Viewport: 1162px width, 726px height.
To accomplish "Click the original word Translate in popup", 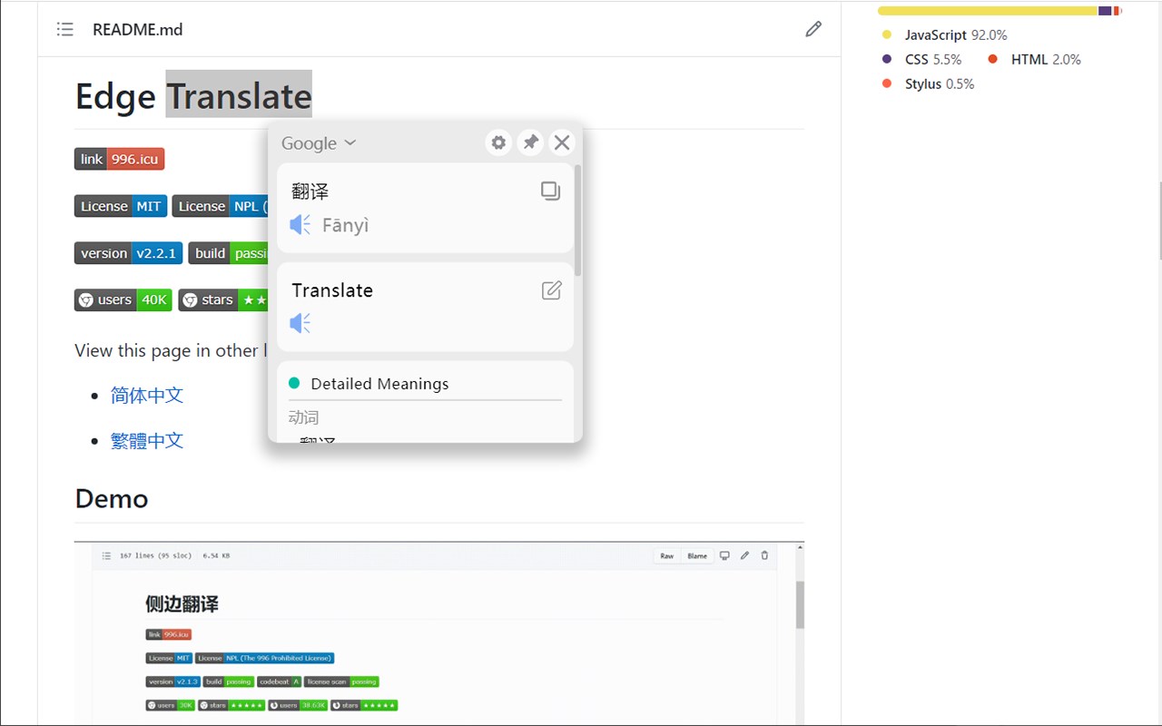I will (x=332, y=290).
